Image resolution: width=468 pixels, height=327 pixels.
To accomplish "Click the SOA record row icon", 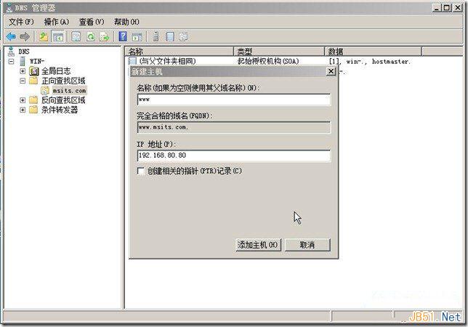I will (132, 61).
